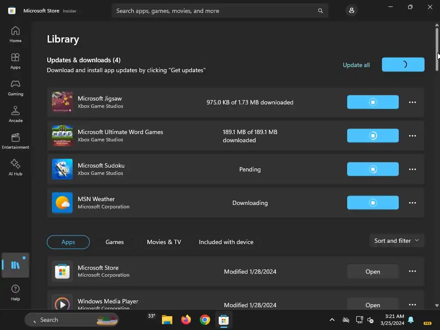440x330 pixels.
Task: Click the Microsoft Jigsaw app thumbnail
Action: [62, 102]
